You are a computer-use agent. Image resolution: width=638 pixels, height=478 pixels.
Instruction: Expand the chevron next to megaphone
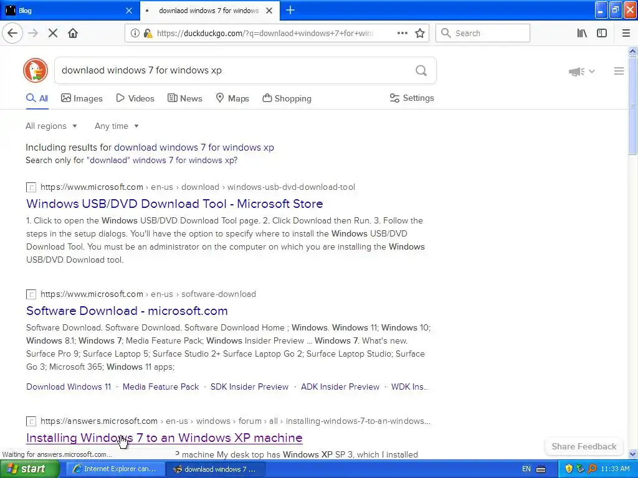click(x=592, y=72)
